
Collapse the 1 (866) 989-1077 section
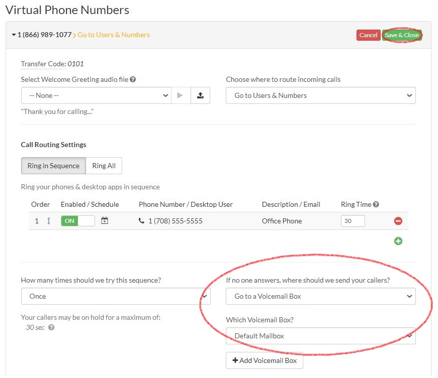13,35
